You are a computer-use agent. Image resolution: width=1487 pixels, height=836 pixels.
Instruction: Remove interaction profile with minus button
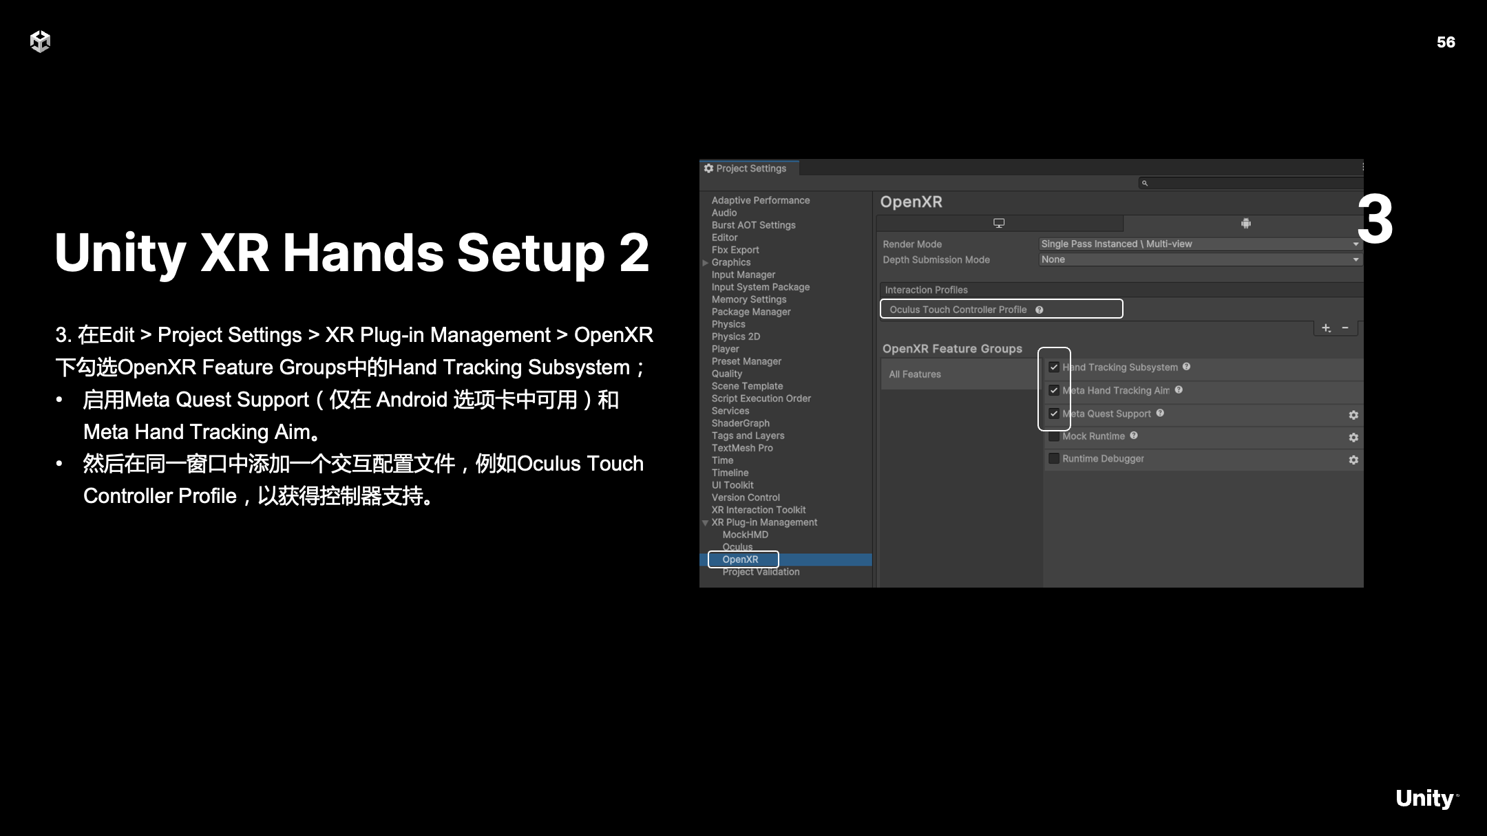(x=1345, y=328)
